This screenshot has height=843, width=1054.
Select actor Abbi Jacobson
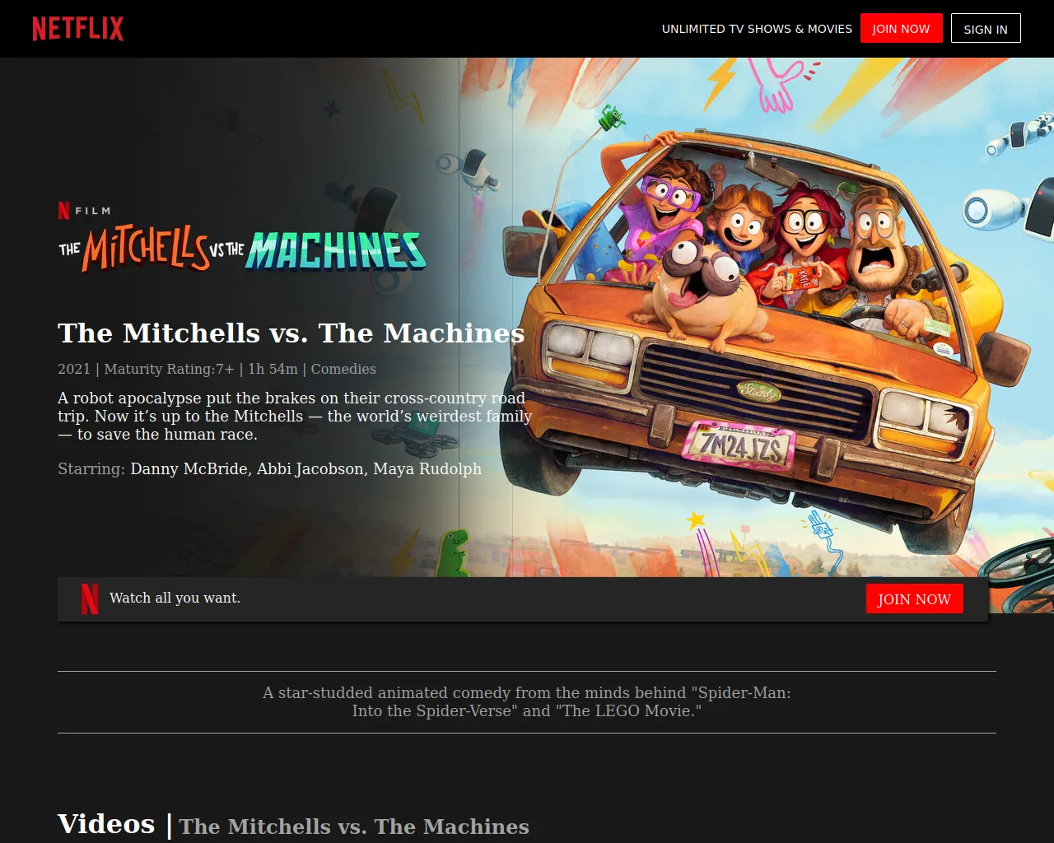[310, 468]
